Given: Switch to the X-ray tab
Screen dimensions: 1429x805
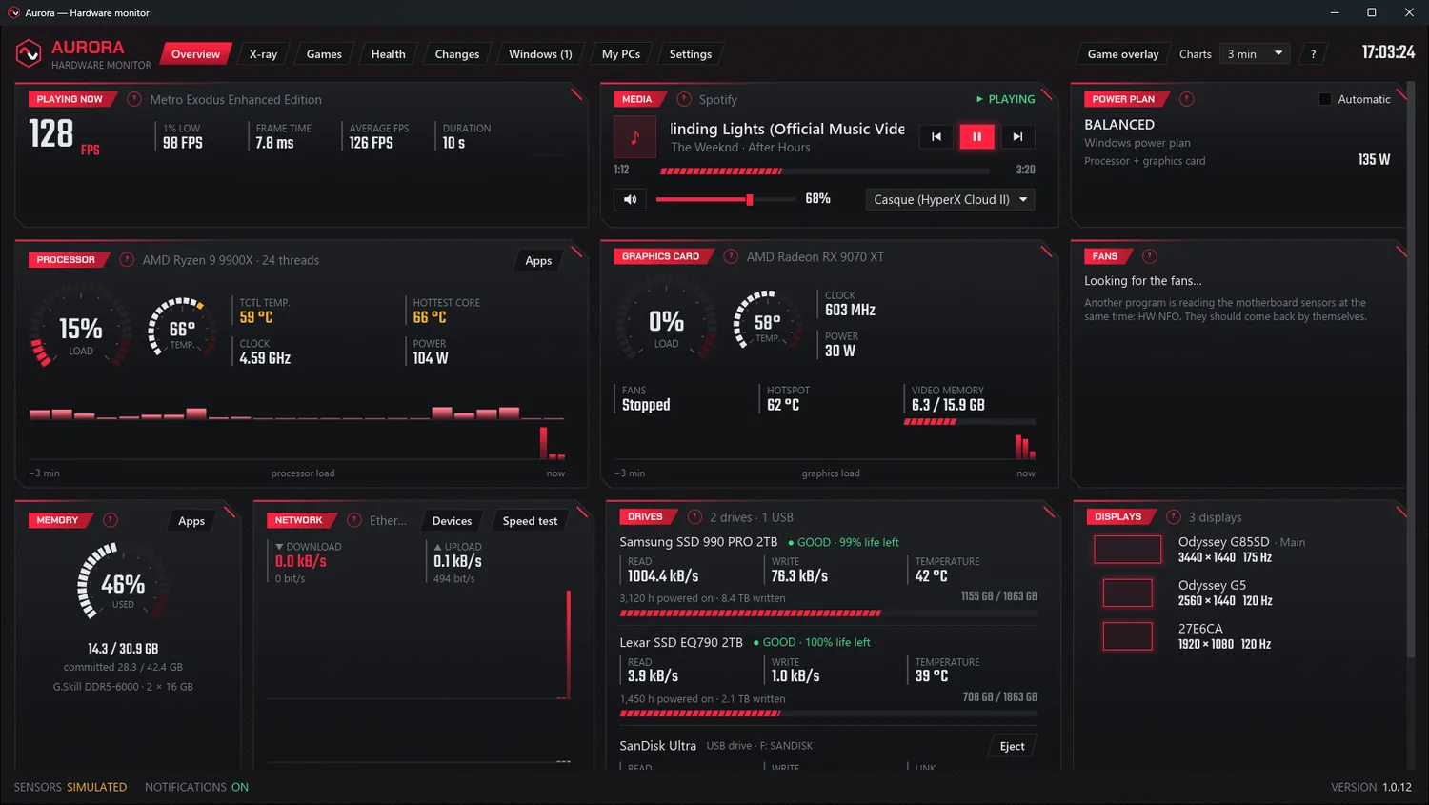Looking at the screenshot, I should (x=263, y=54).
